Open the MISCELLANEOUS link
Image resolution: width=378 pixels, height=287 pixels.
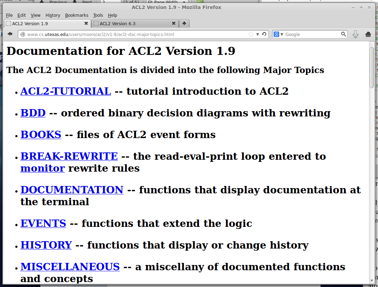[x=70, y=267]
